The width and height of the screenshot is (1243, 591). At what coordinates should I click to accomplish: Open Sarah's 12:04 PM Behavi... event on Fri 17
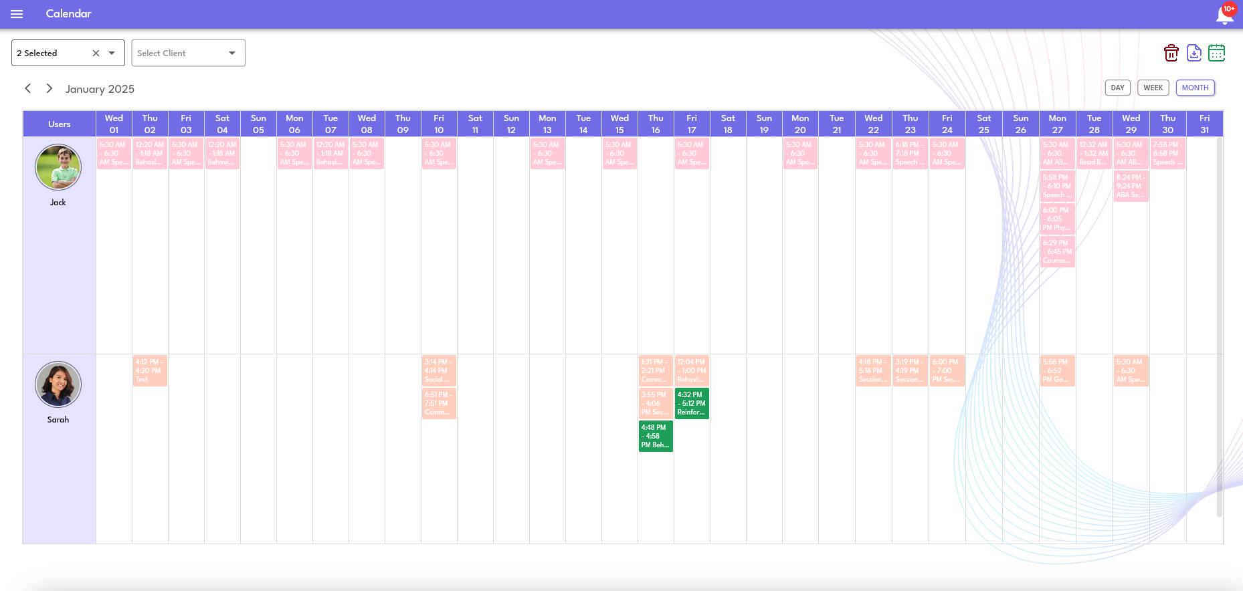click(692, 370)
